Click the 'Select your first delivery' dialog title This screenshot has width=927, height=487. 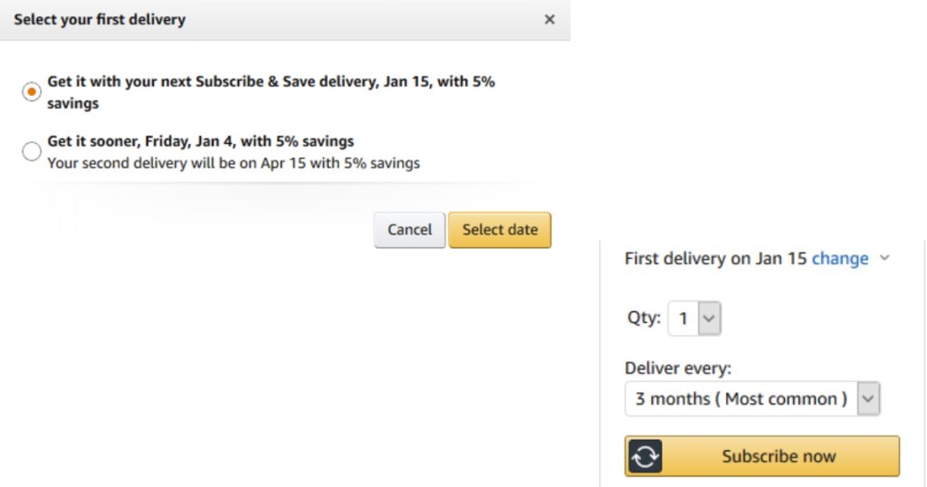100,19
